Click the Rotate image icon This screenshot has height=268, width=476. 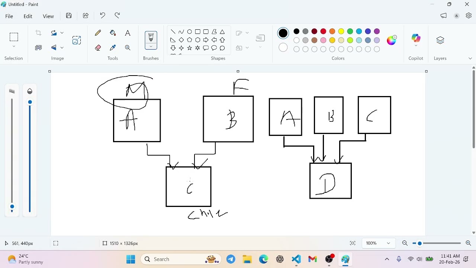[54, 33]
